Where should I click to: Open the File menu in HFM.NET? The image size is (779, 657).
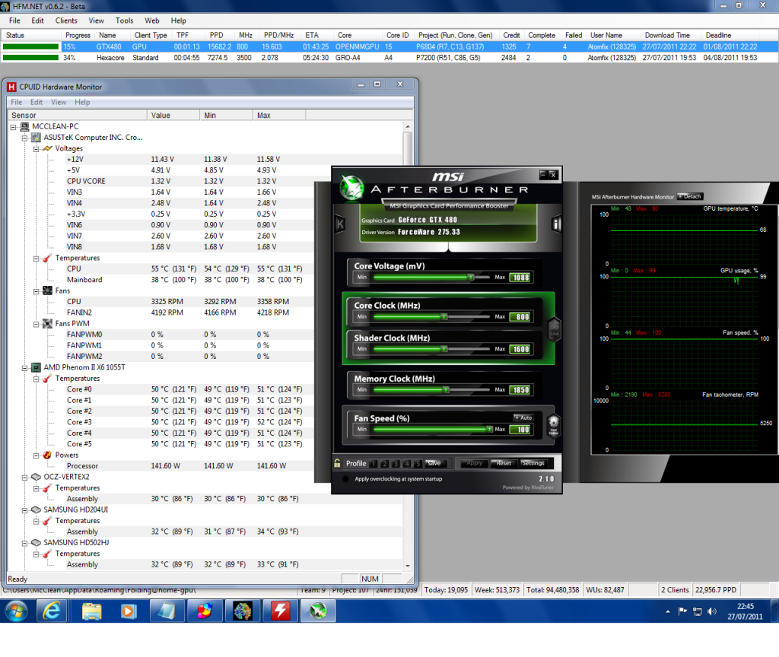tap(14, 21)
